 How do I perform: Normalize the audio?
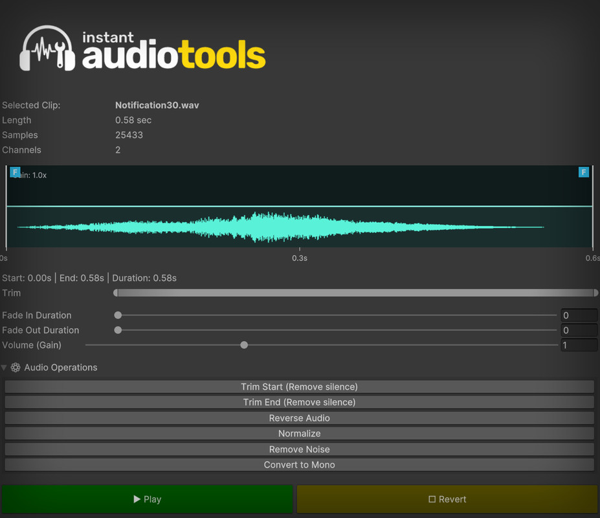tap(299, 433)
